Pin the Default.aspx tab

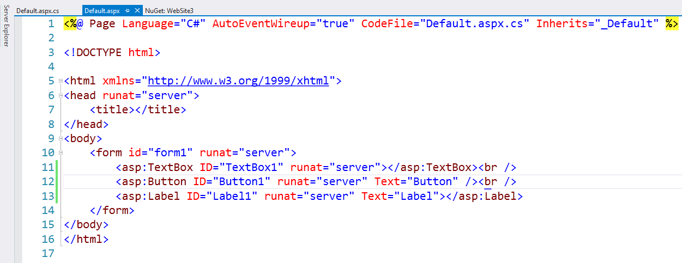pos(128,10)
